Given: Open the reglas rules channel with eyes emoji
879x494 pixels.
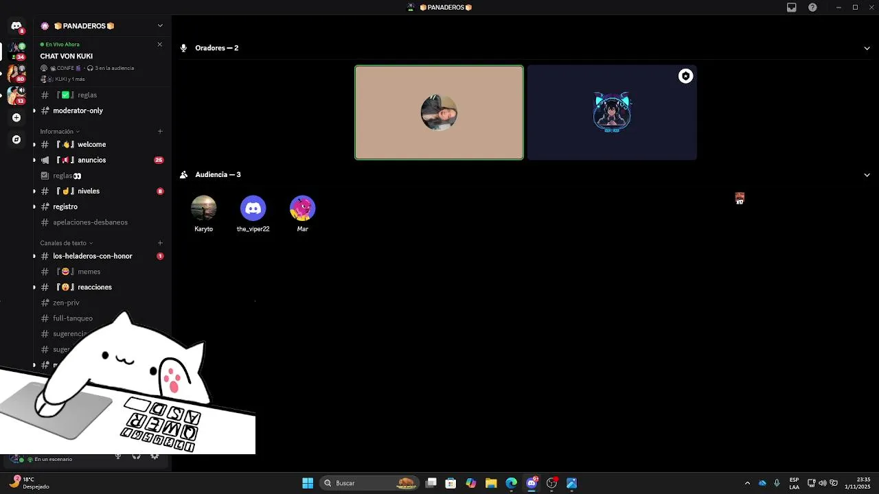Looking at the screenshot, I should point(102,176).
